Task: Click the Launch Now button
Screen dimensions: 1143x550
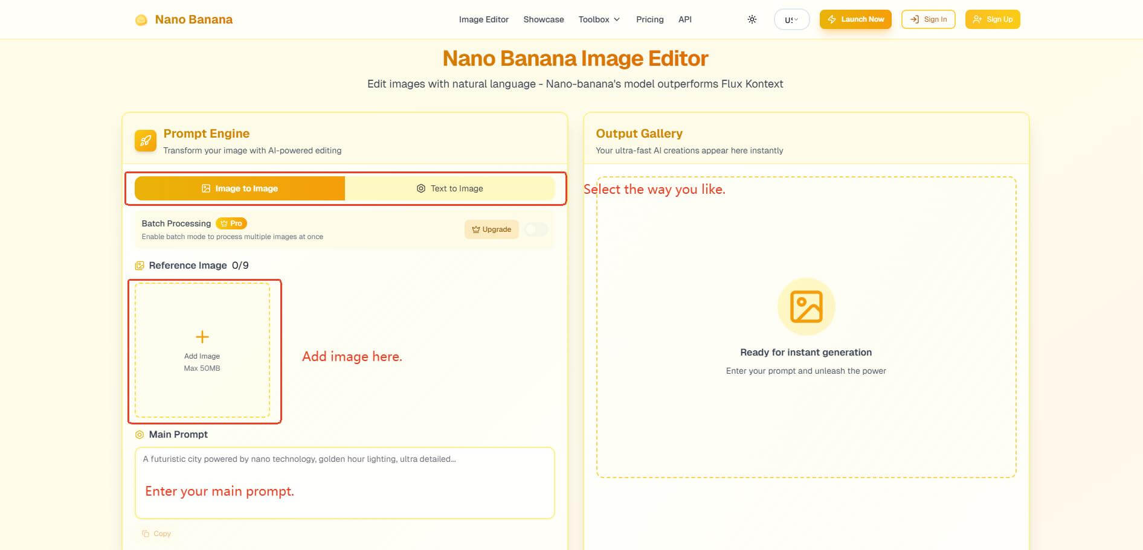Action: coord(855,19)
